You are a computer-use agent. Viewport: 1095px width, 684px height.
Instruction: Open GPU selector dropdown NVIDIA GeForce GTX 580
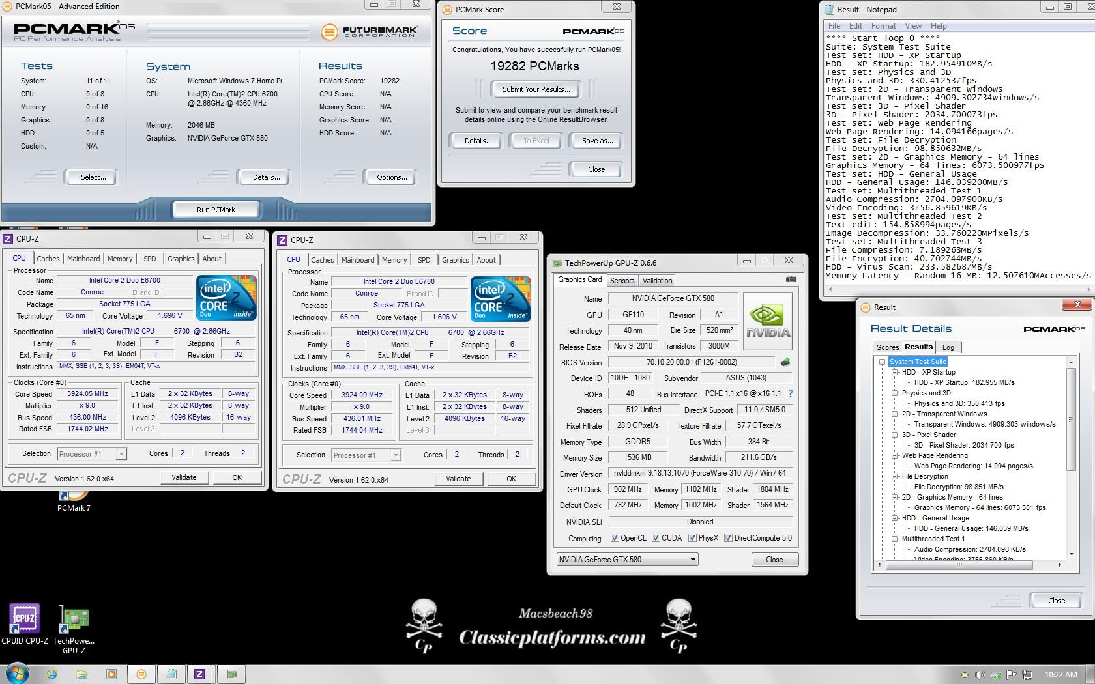627,559
